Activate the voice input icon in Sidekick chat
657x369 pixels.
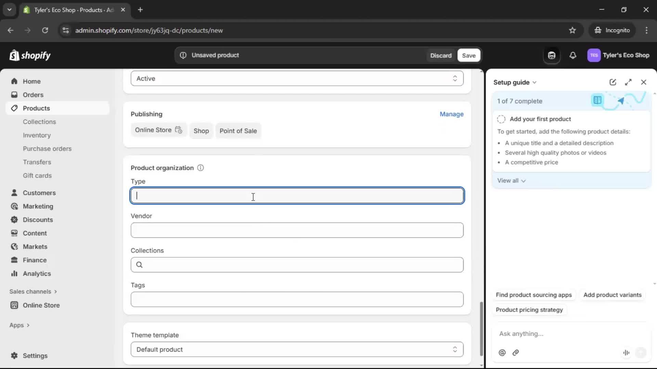click(x=626, y=353)
